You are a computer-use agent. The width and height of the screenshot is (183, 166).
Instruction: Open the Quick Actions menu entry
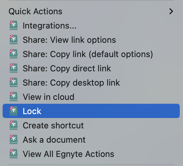(91, 11)
